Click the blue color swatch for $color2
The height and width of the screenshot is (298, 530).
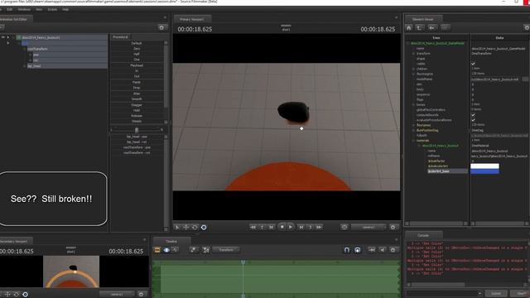click(x=484, y=171)
